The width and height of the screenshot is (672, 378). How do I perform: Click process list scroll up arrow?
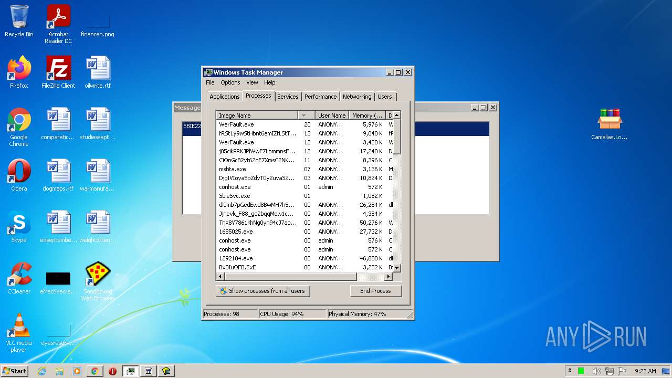coord(397,115)
